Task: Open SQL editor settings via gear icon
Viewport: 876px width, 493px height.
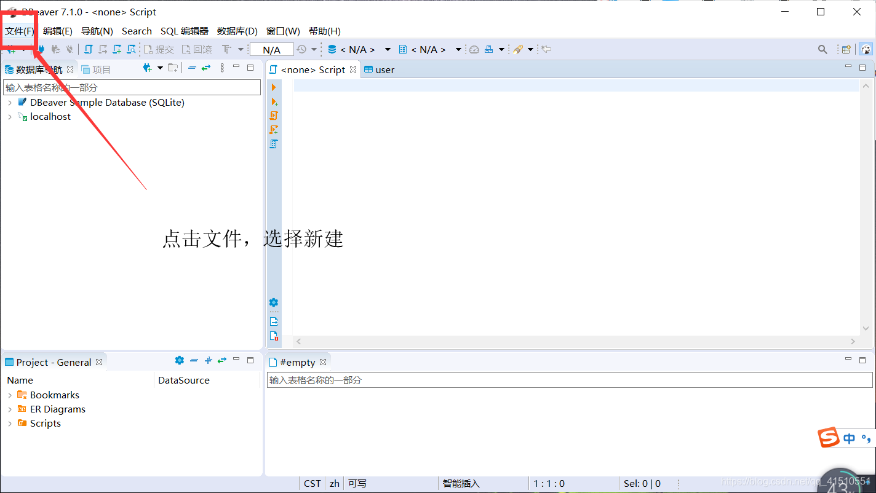Action: coord(273,302)
